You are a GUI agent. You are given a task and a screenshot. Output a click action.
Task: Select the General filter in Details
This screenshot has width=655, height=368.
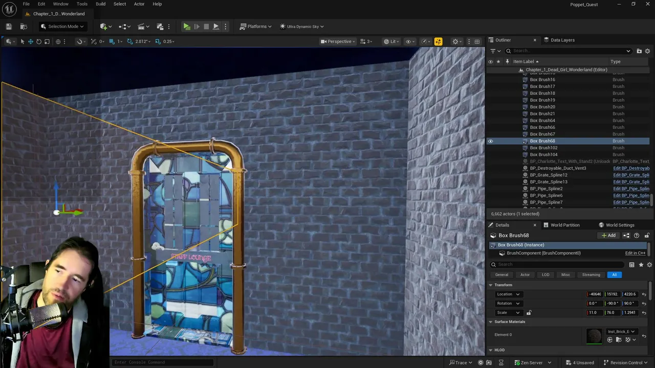point(501,275)
